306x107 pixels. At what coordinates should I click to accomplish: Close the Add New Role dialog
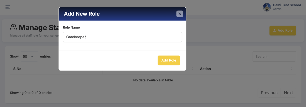pos(180,14)
